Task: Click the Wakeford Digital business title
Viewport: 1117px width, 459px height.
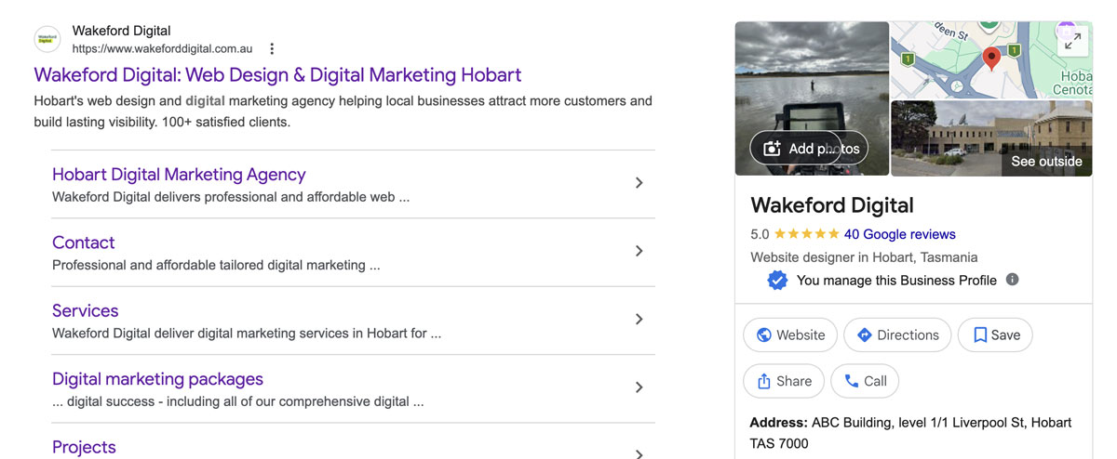Action: point(832,205)
